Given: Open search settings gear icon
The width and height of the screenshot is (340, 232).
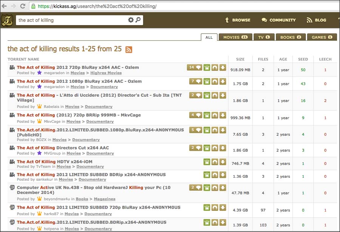Looking at the screenshot, I should click(131, 20).
